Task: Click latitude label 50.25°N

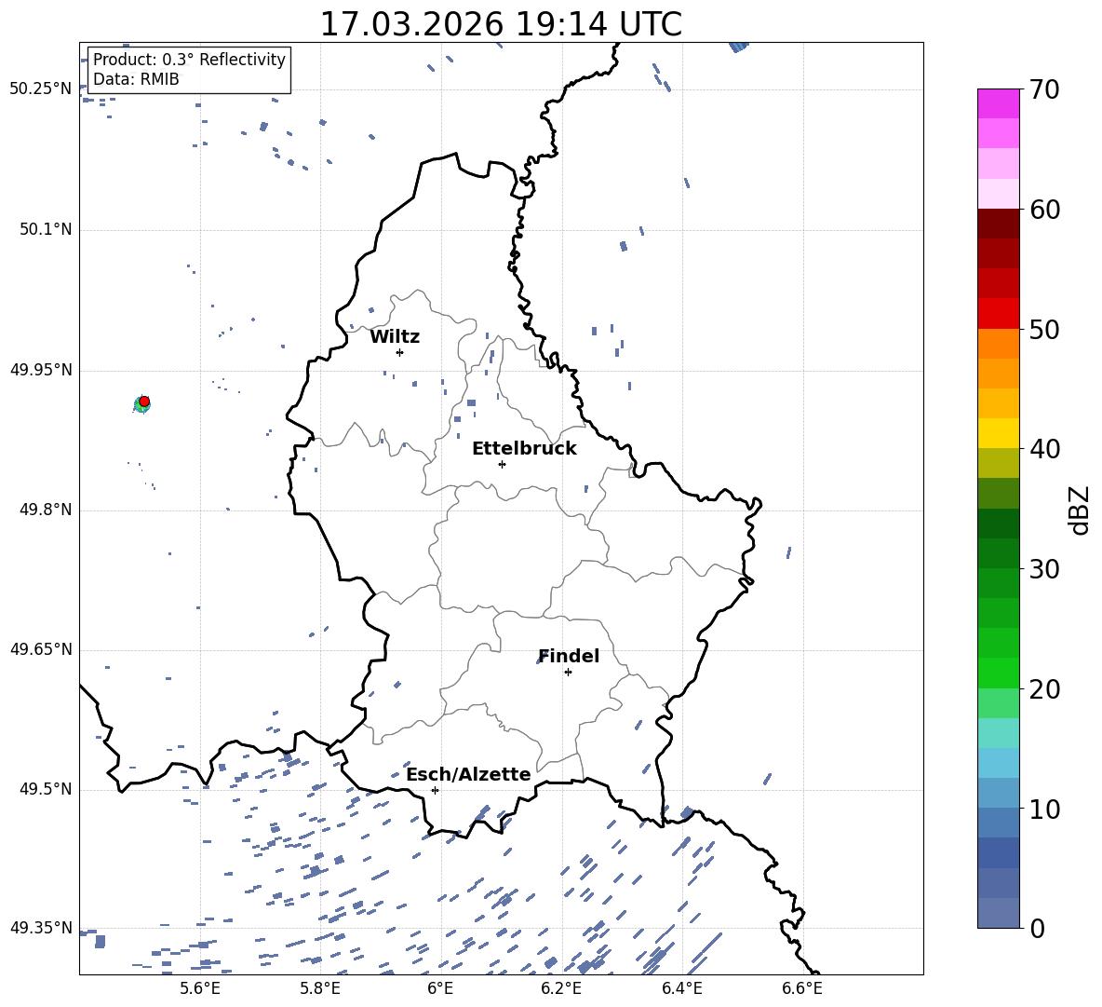Action: pos(41,89)
